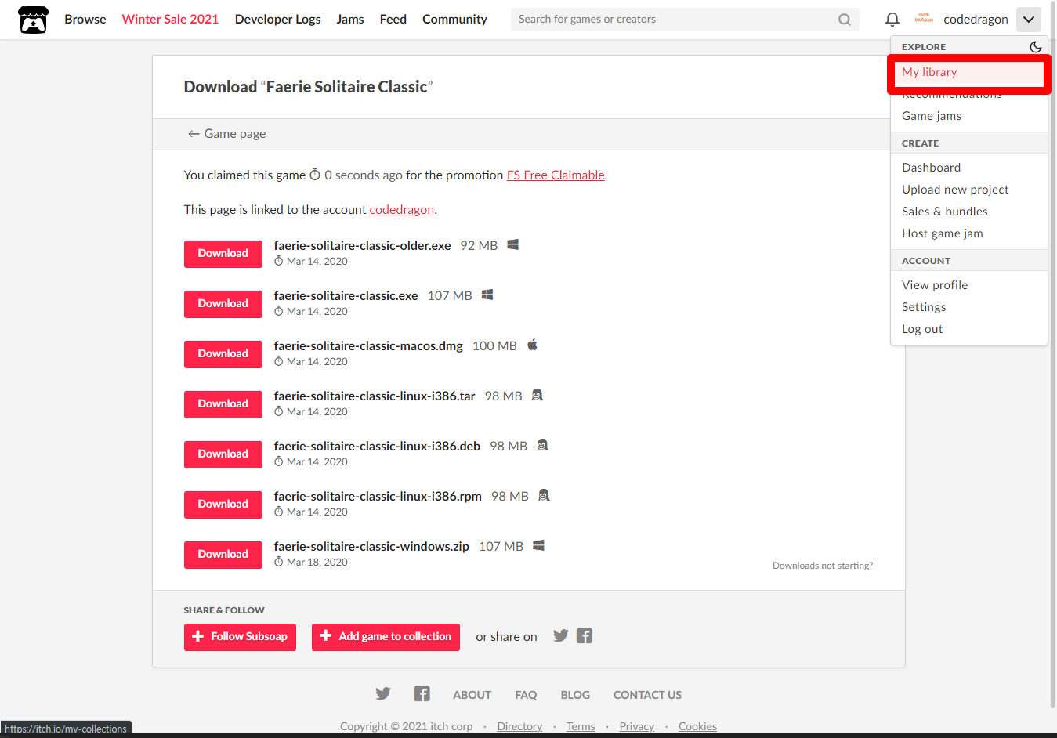Return to Game page link

(x=226, y=134)
